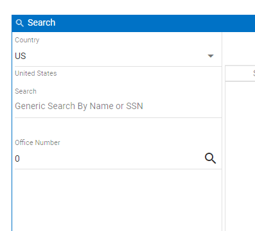Focus the Generic Search By Name or SSN field
255x231 pixels.
click(118, 106)
